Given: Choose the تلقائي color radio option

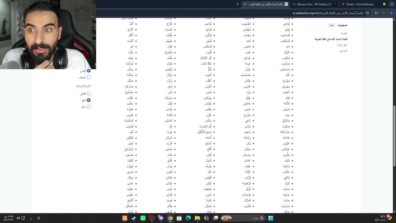Looking at the screenshot, I should pyautogui.click(x=88, y=94).
